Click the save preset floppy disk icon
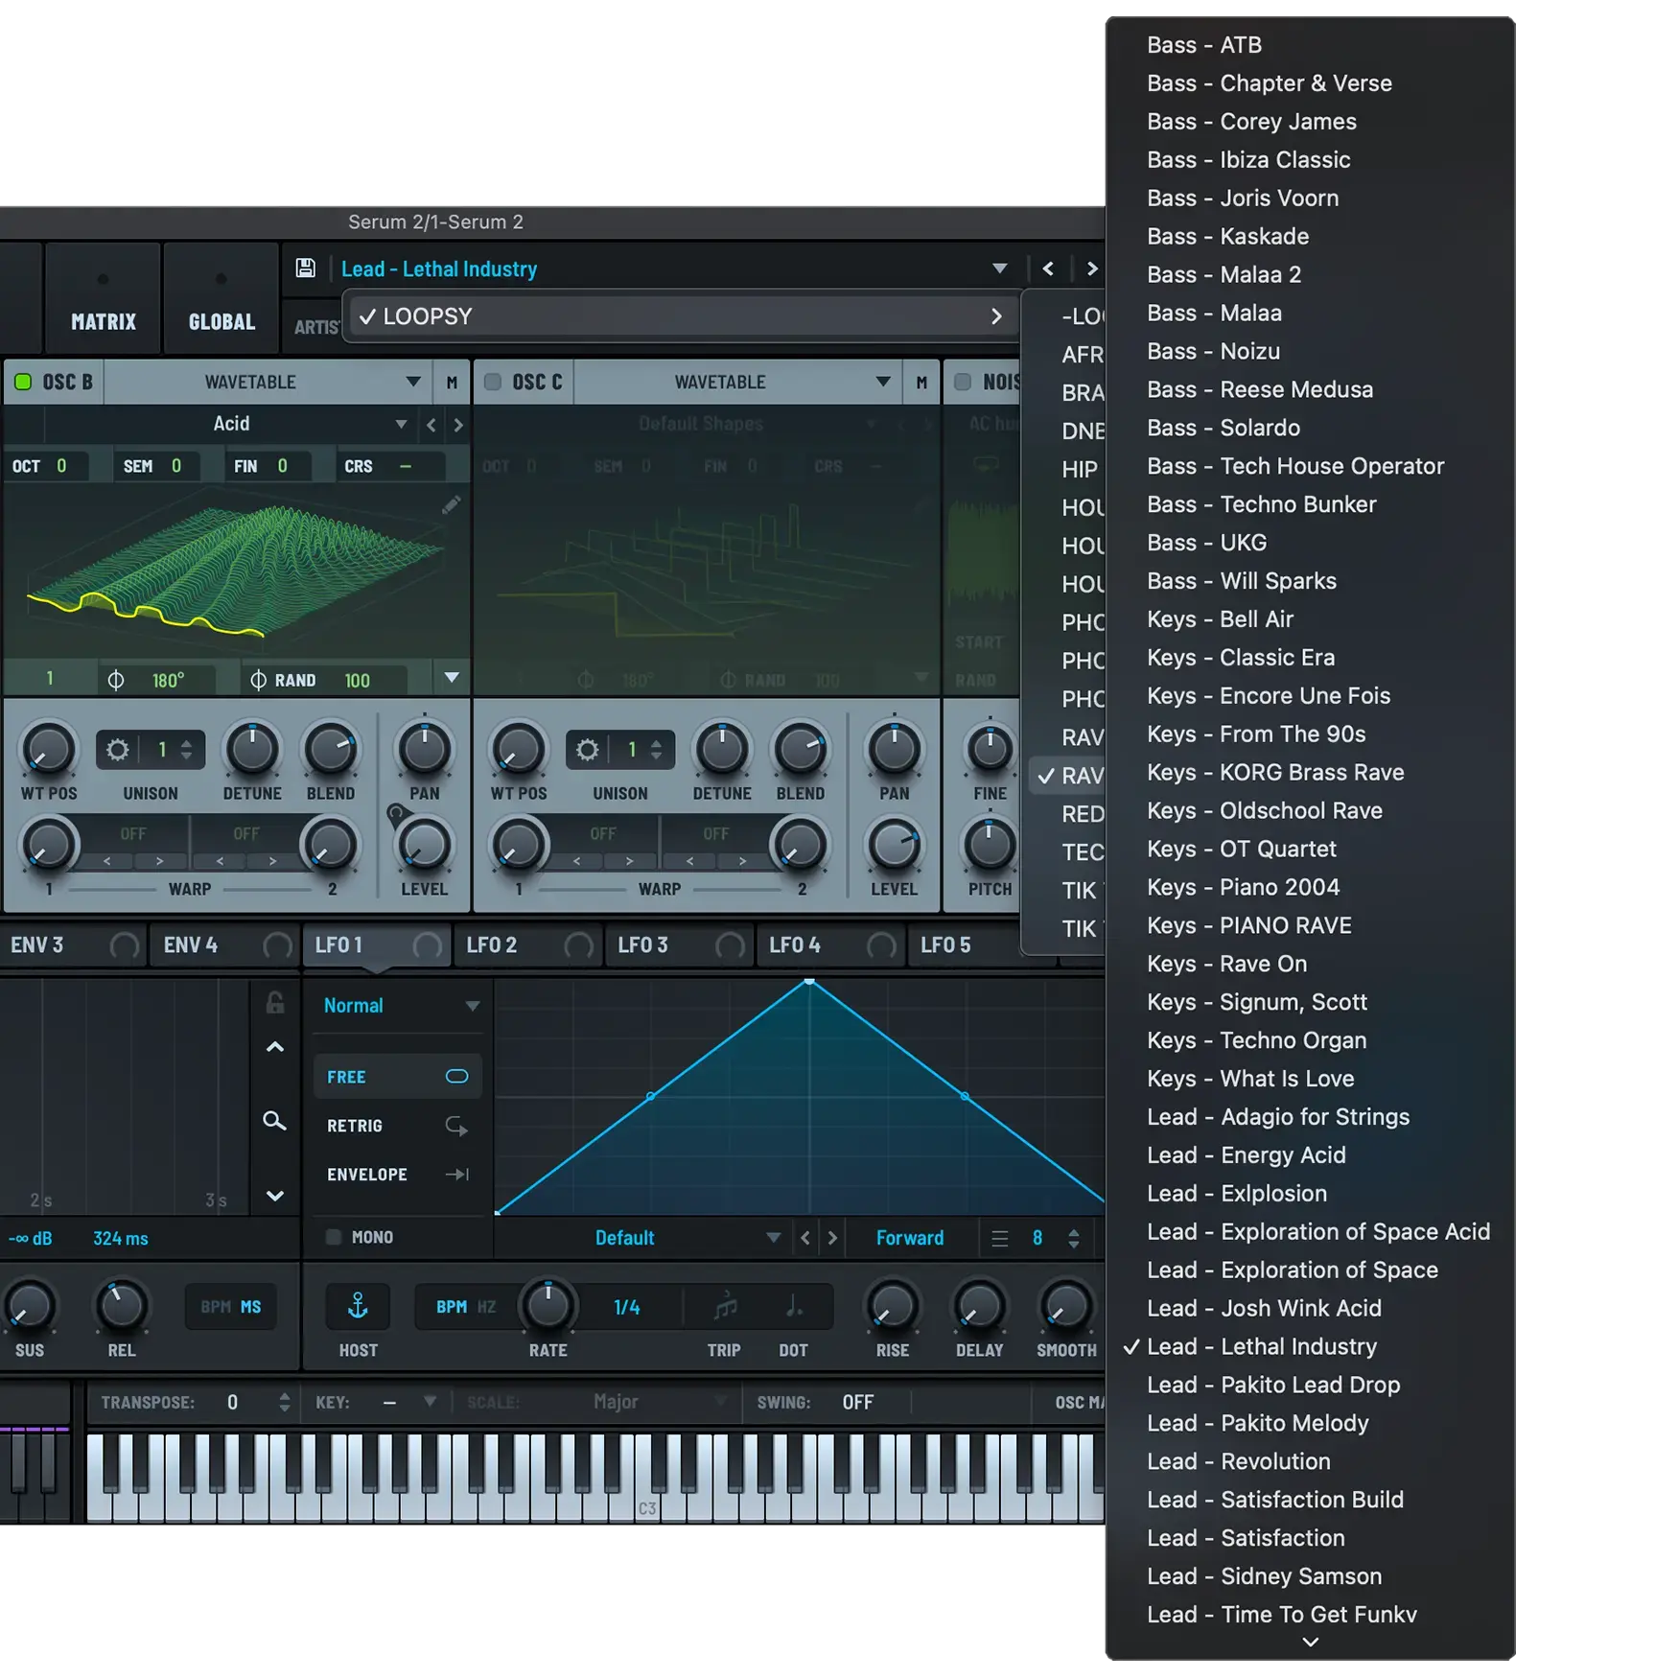This screenshot has height=1678, width=1678. click(x=305, y=268)
